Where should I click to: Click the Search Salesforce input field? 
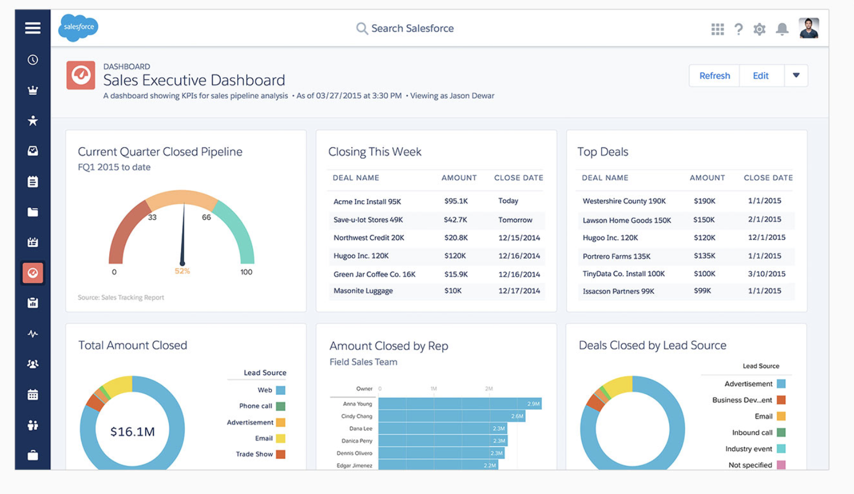point(405,28)
